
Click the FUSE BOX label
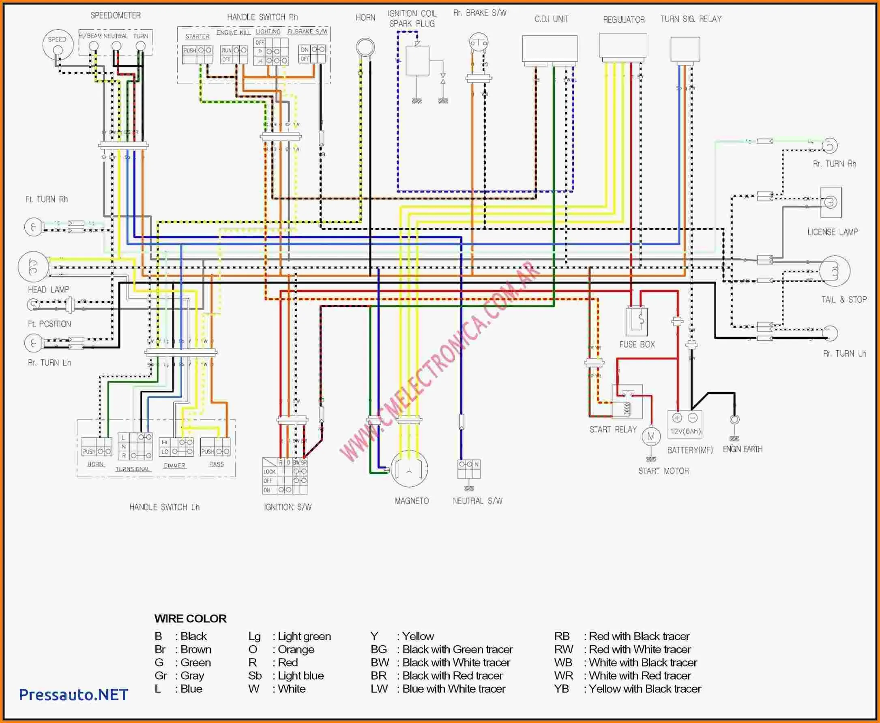click(637, 344)
